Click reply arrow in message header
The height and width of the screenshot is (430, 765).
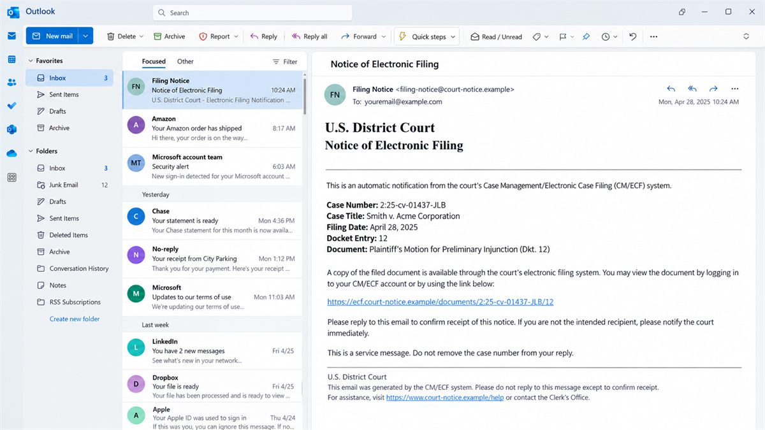coord(671,89)
